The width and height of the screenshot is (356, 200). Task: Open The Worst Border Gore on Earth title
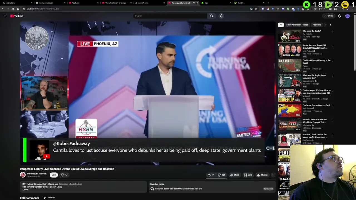coord(316,105)
